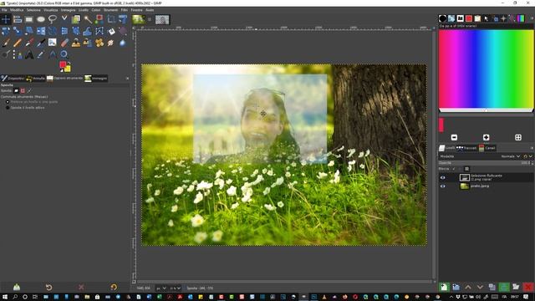Create a new layer with the bottom panel button
This screenshot has height=301, width=535.
tap(444, 287)
